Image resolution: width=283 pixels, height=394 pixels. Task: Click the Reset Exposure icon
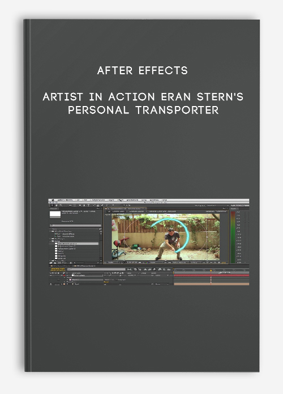pyautogui.click(x=218, y=262)
